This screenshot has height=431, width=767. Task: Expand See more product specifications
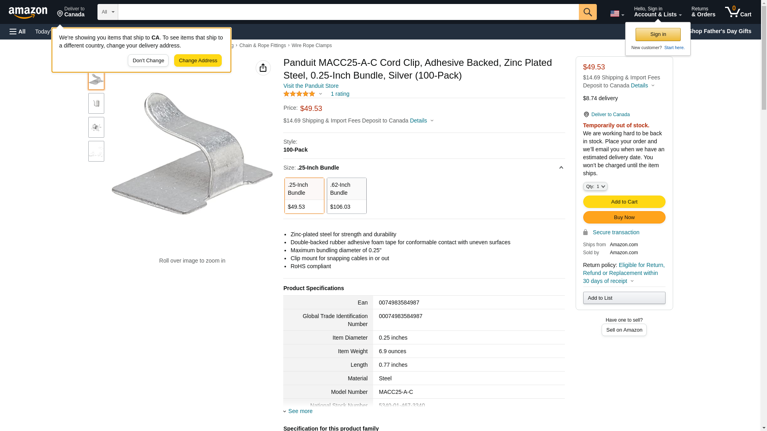[x=300, y=411]
